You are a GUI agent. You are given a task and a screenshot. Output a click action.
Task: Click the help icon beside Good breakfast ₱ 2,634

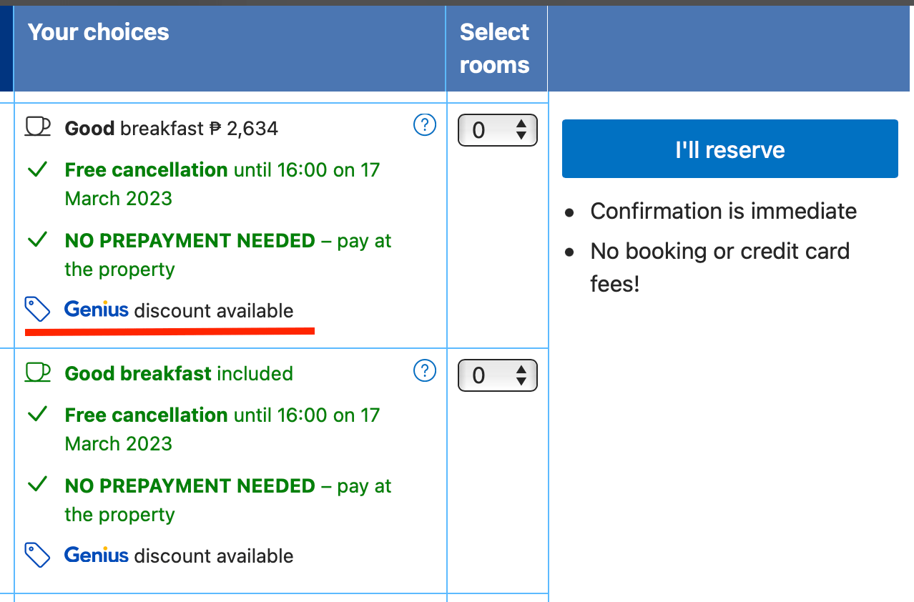tap(425, 125)
